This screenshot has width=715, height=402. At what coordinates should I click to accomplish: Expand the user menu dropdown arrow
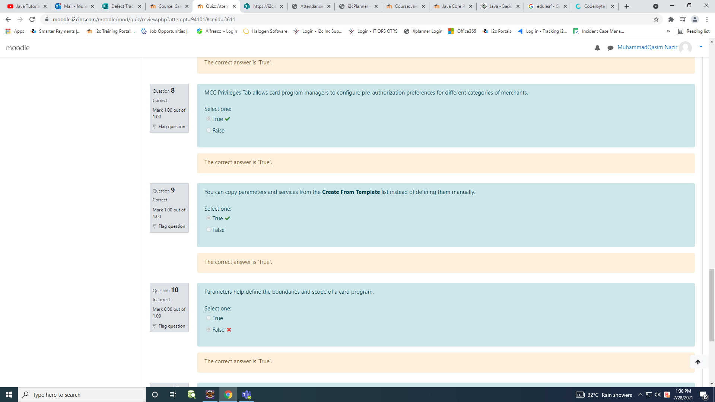pos(701,47)
